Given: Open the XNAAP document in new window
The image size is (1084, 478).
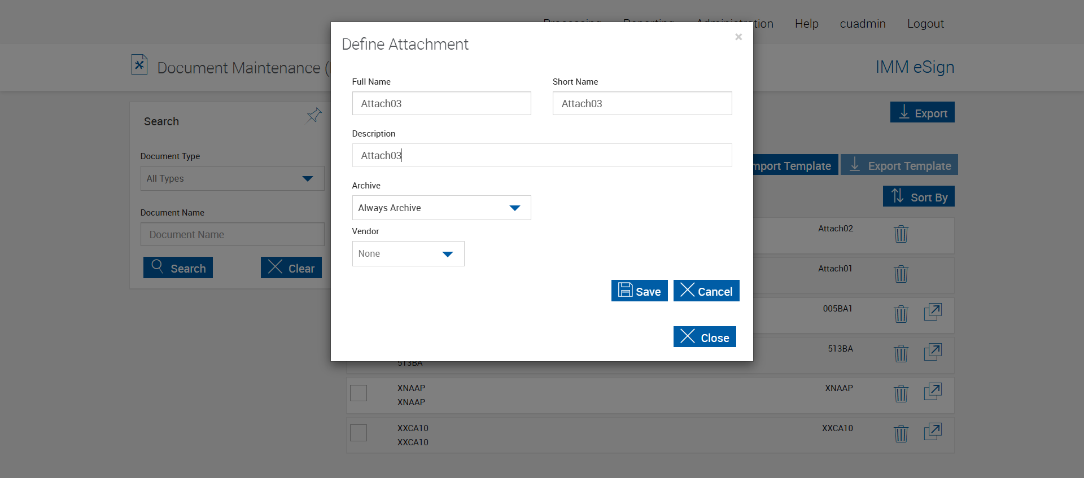Looking at the screenshot, I should pos(933,392).
